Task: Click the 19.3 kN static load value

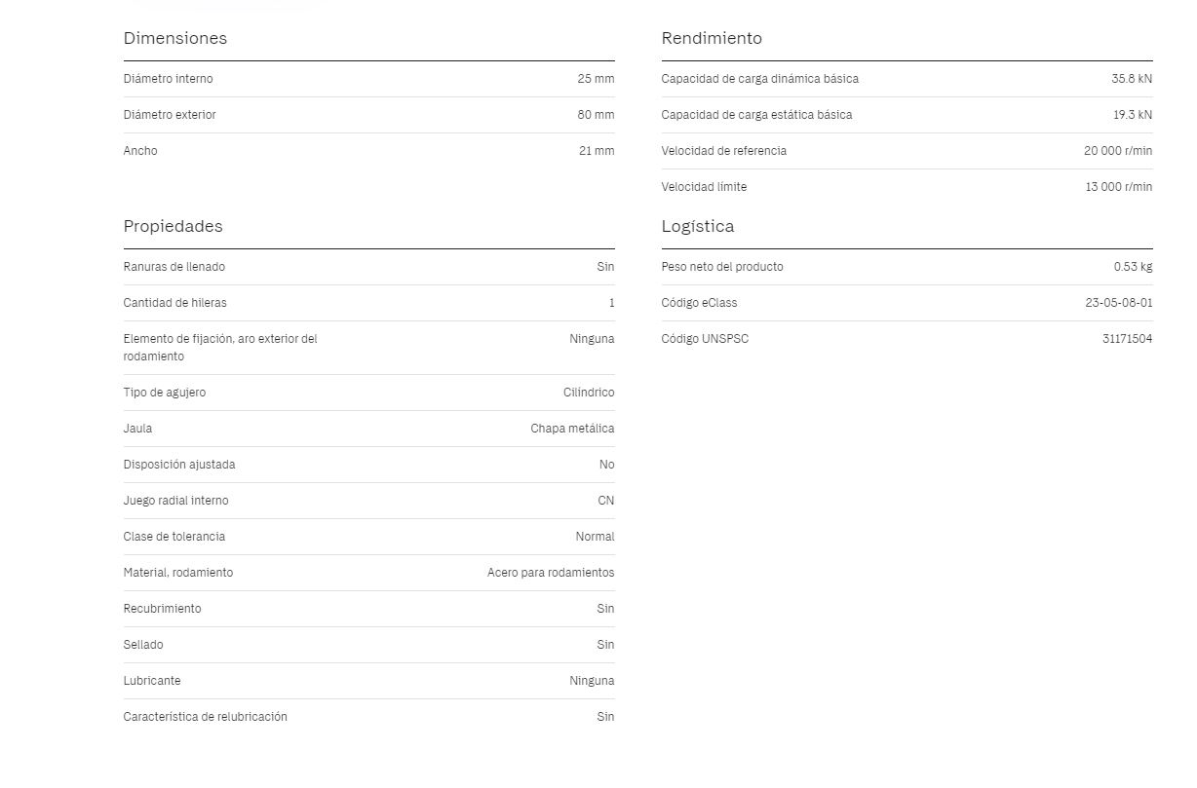Action: coord(1133,115)
